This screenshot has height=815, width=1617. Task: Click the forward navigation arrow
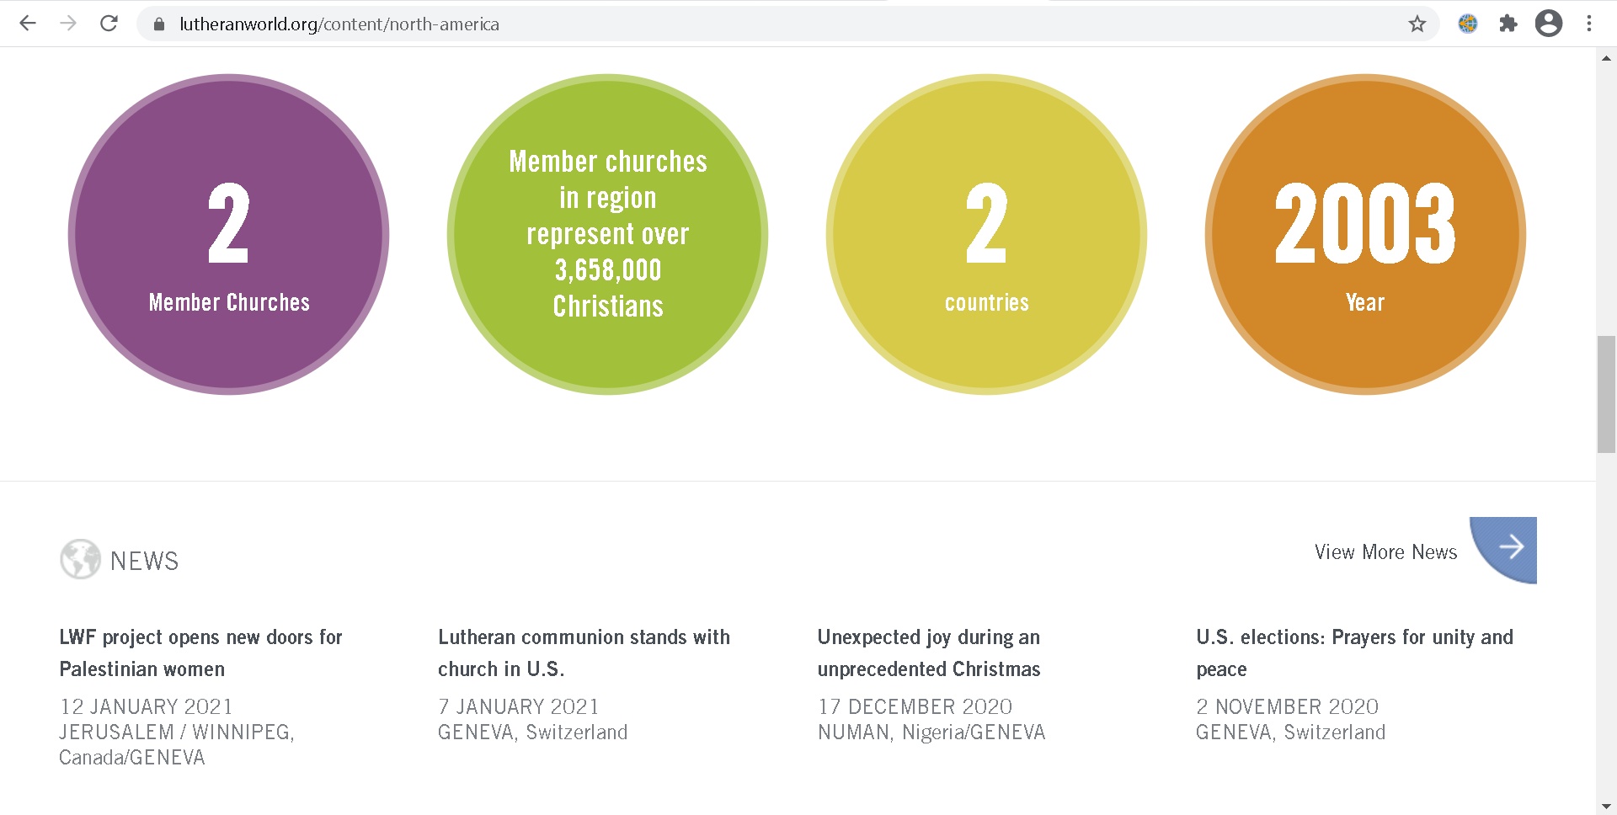[x=68, y=24]
